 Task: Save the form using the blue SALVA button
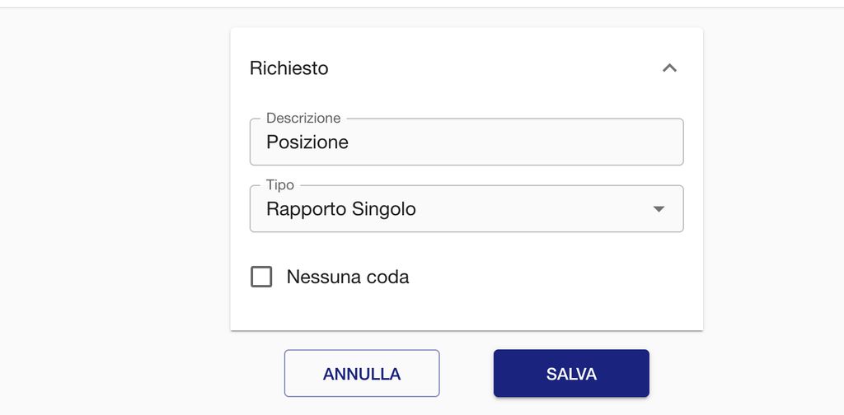pos(571,374)
